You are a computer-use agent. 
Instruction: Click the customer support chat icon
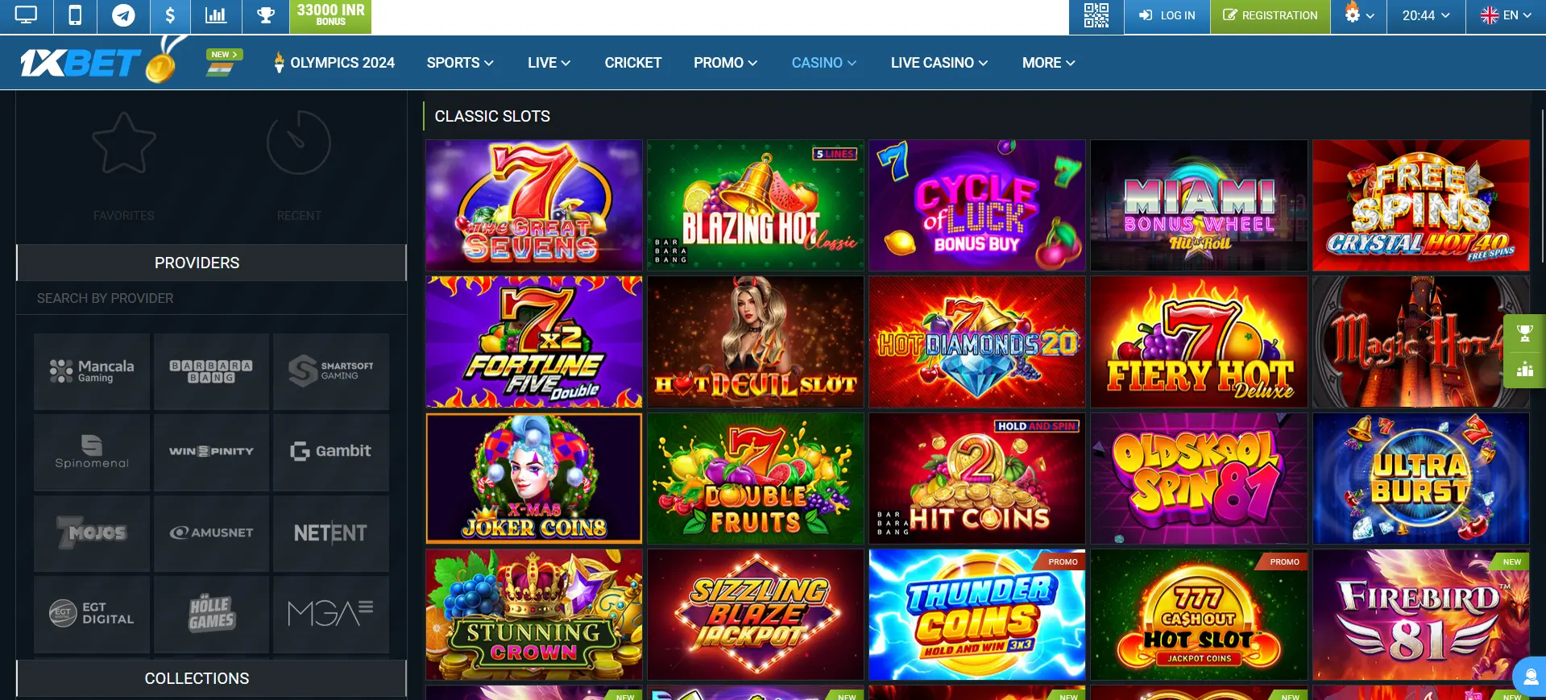click(1529, 677)
